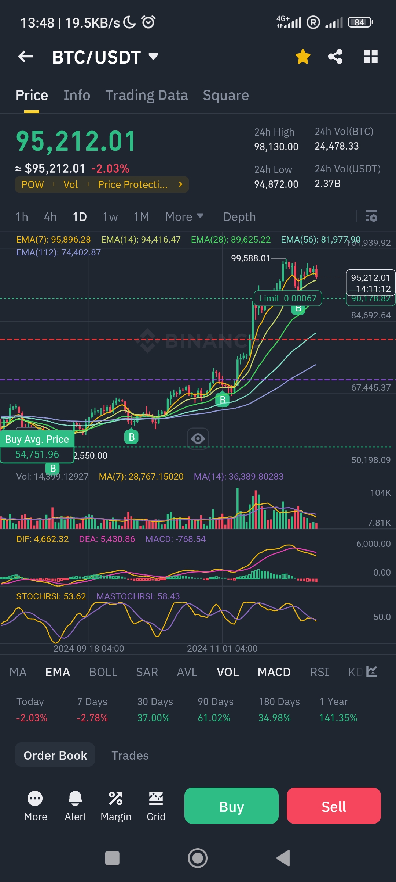Switch to the Info tab
This screenshot has width=396, height=882.
77,95
